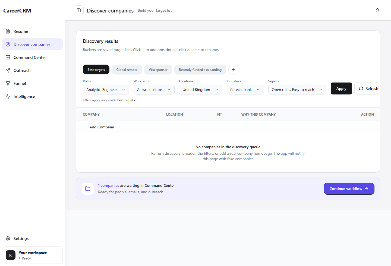Viewport: 391px width, 266px height.
Task: Open the Locations dropdown set to United Kingdom
Action: (201, 90)
